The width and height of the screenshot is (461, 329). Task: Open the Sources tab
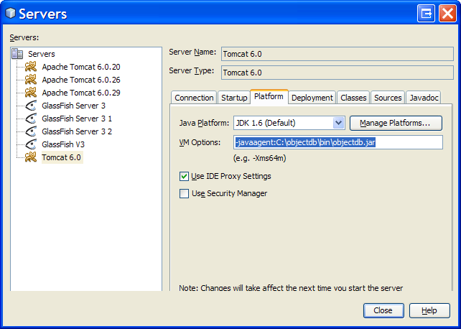click(x=388, y=98)
